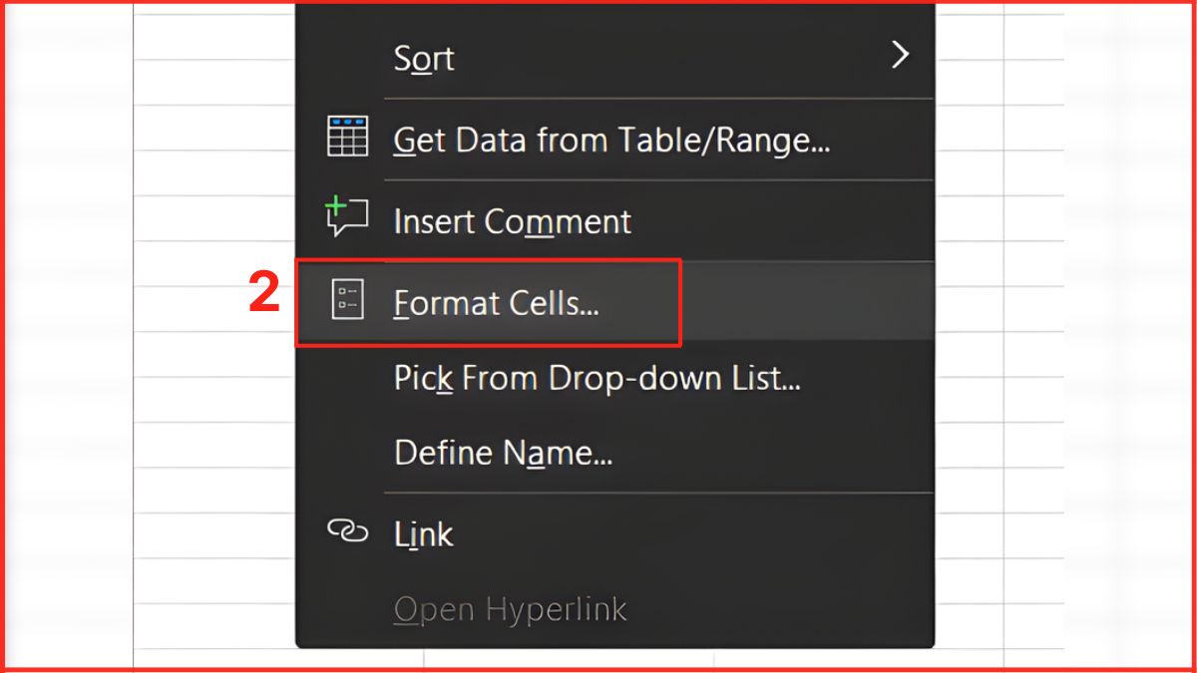Click the Get Data table grid icon
1197x673 pixels.
(347, 137)
